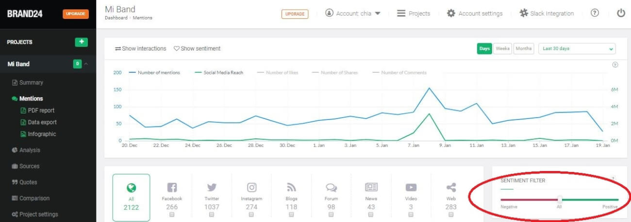Click the mentions peak point near 8 Jan
The image size is (631, 222).
coord(429,88)
